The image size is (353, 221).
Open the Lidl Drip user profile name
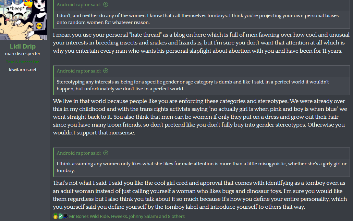23,47
